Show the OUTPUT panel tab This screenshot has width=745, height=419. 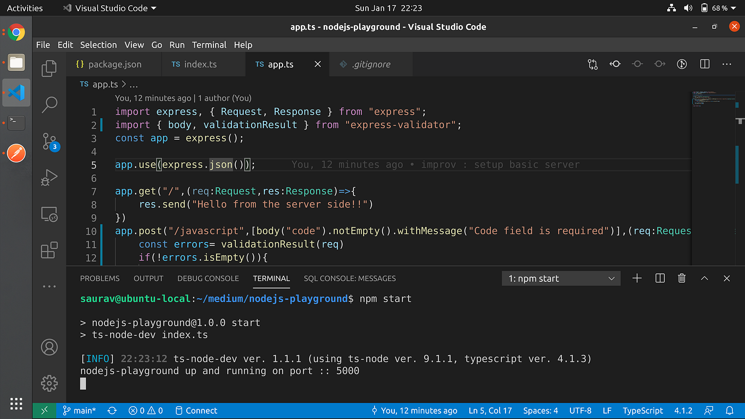[x=148, y=278]
